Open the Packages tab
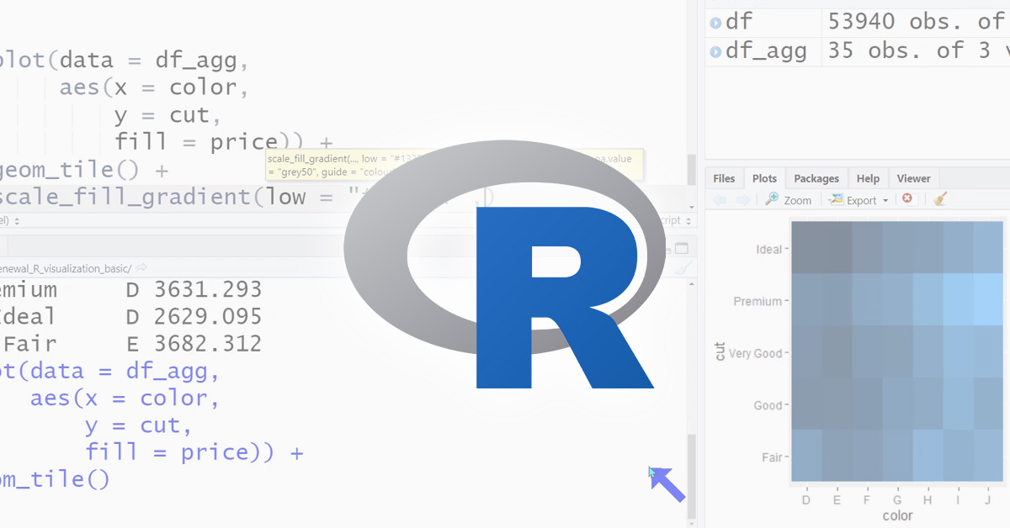 (816, 178)
